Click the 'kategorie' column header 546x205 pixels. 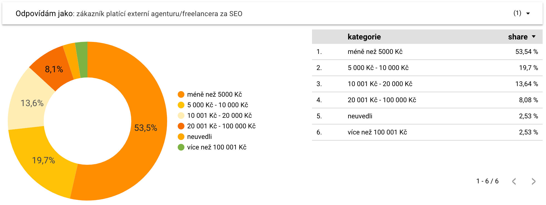(x=364, y=37)
